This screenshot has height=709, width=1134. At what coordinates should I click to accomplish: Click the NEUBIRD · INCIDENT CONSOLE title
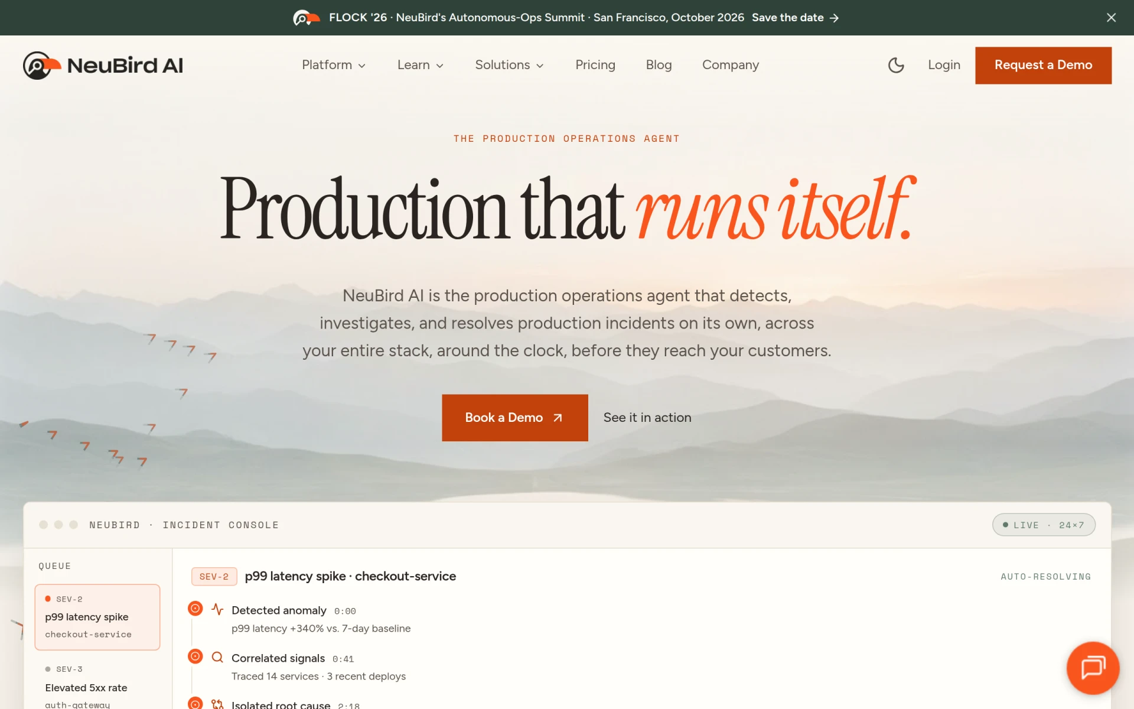pos(184,525)
